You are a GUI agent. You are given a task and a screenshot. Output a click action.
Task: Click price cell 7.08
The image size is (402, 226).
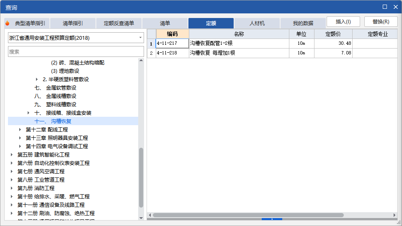point(333,53)
